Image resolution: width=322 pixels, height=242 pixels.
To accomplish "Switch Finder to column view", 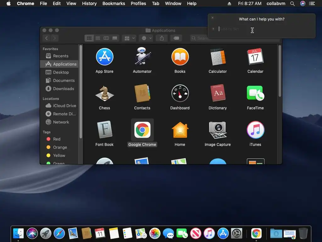I will coord(106,38).
